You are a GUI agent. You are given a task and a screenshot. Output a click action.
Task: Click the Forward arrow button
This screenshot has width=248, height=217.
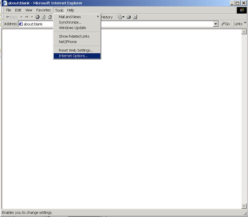(x=27, y=17)
